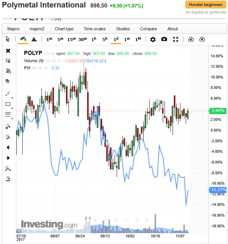Image resolution: width=228 pixels, height=244 pixels.
Task: Click the cloud upload (save chart) icon
Action: pos(202,39)
